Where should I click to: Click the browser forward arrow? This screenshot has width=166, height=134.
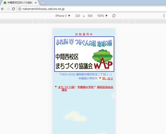(8, 9)
